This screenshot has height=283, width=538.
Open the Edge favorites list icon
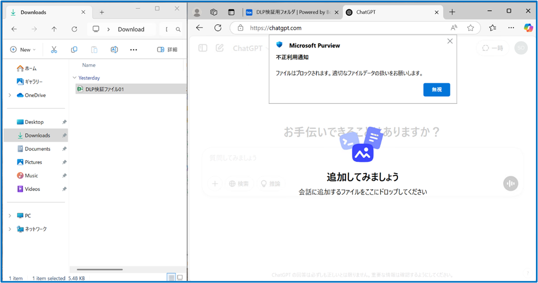click(493, 28)
